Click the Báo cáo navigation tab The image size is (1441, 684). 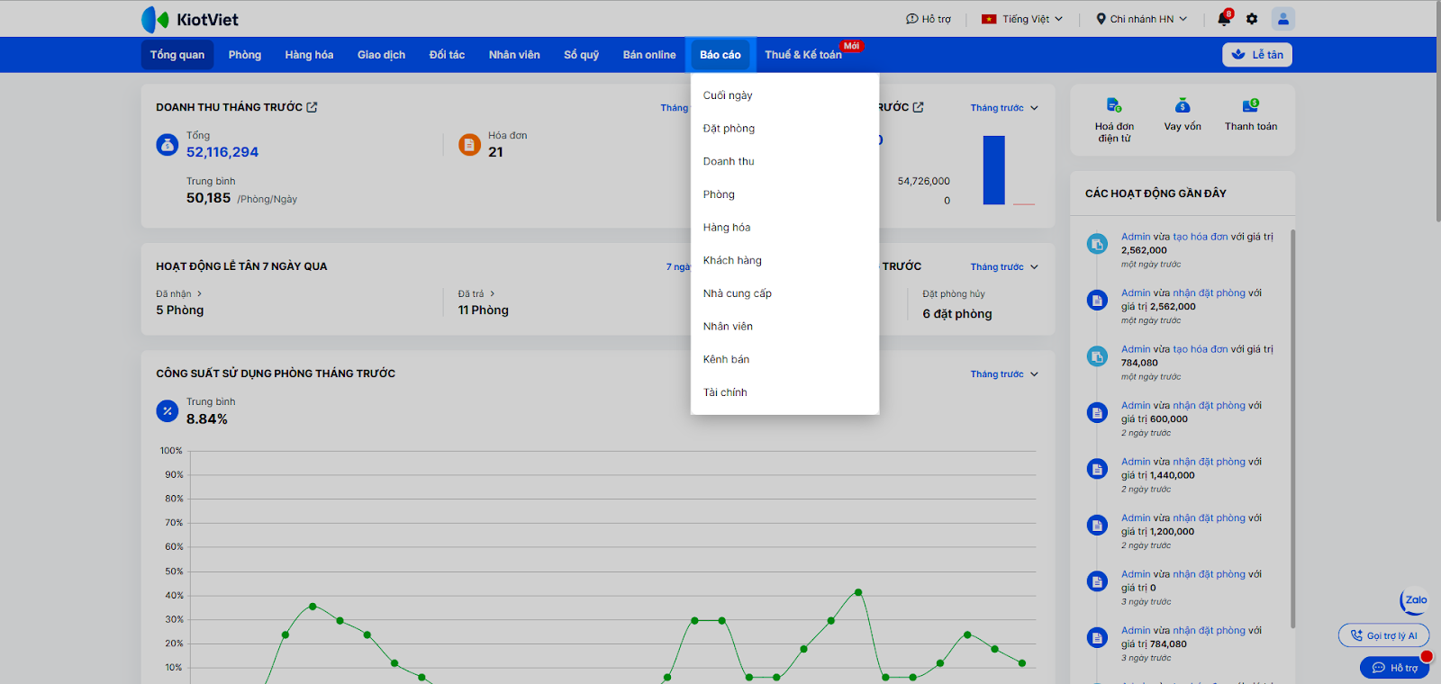720,55
